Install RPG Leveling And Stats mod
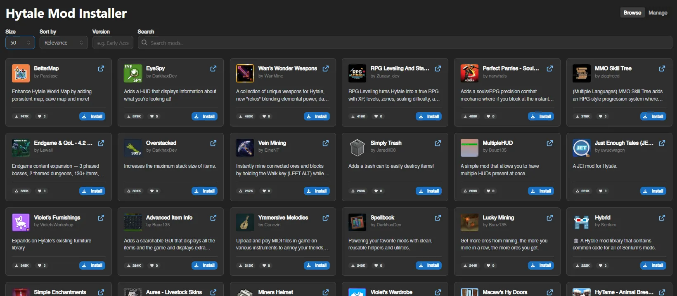 click(428, 117)
